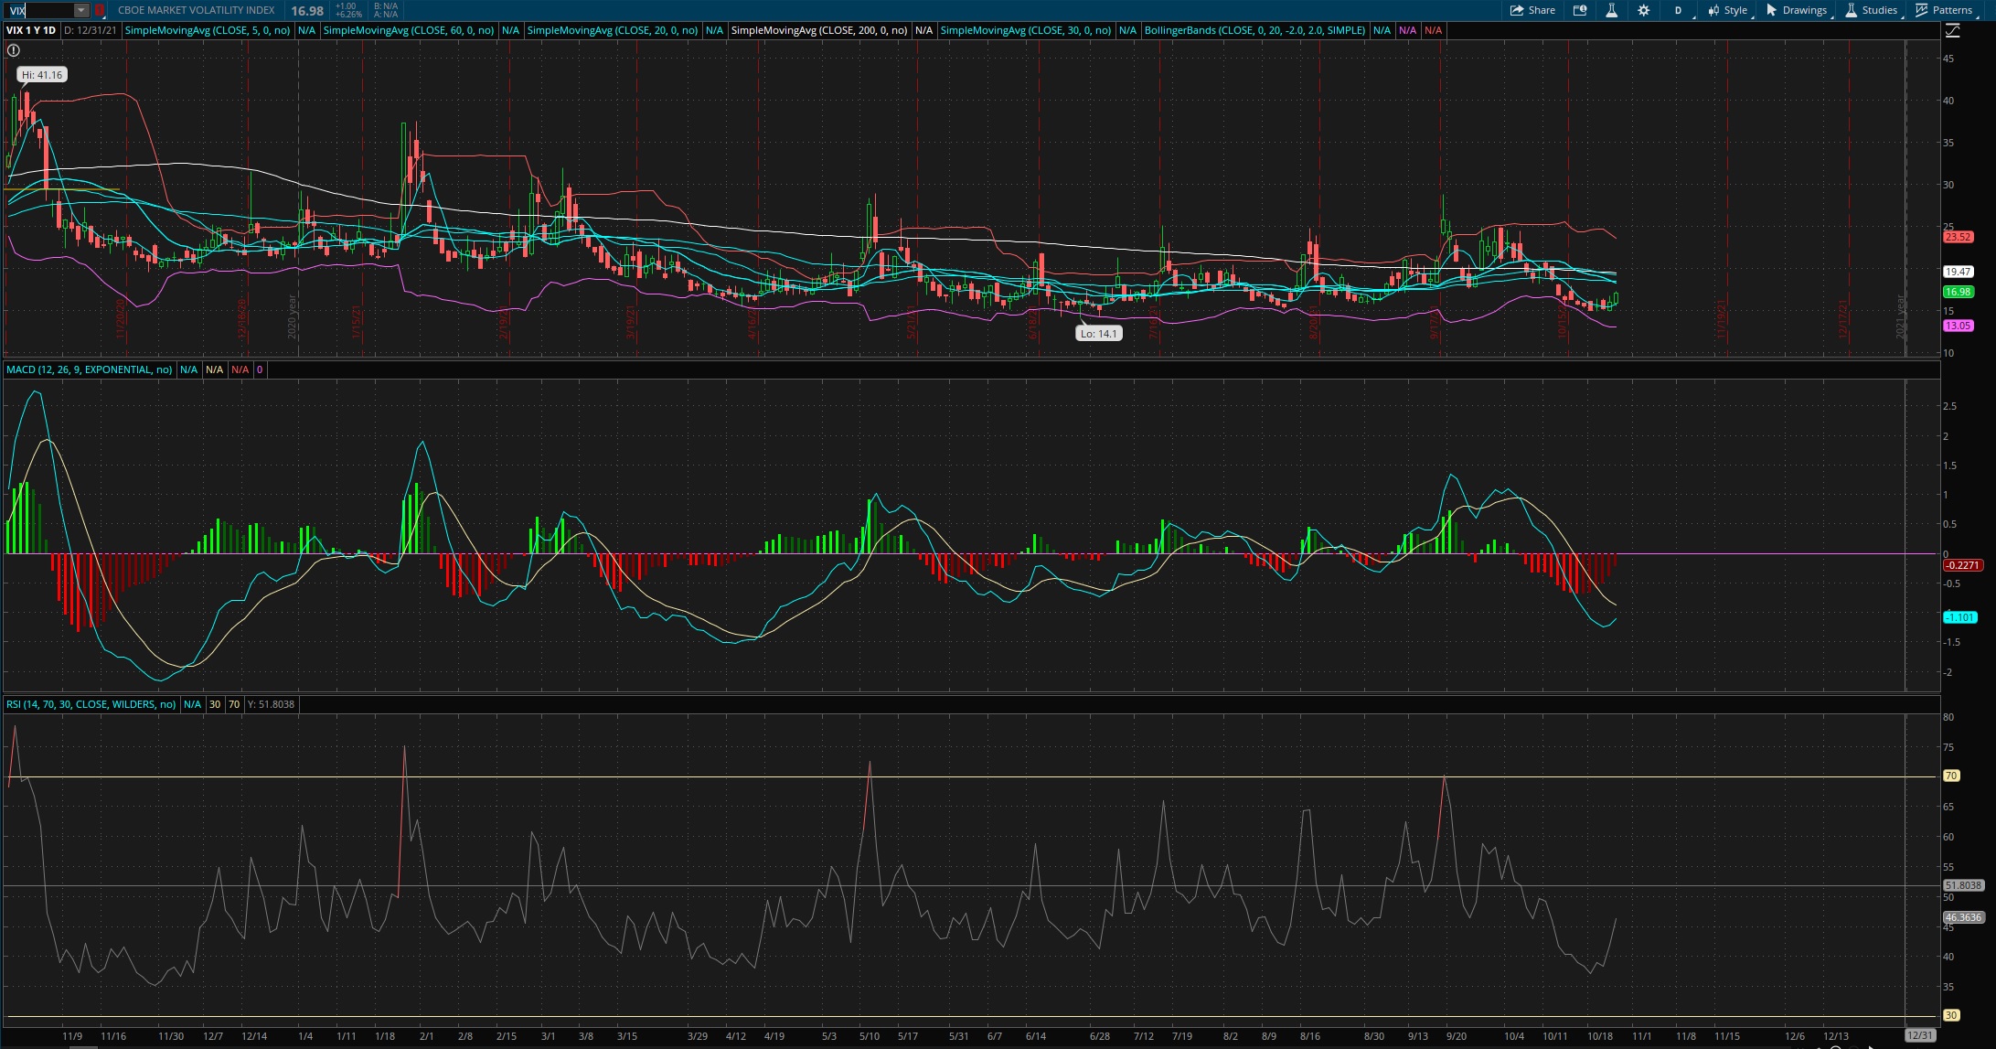Click the RSI 70 parameter value in header
The image size is (1996, 1049).
click(x=234, y=704)
